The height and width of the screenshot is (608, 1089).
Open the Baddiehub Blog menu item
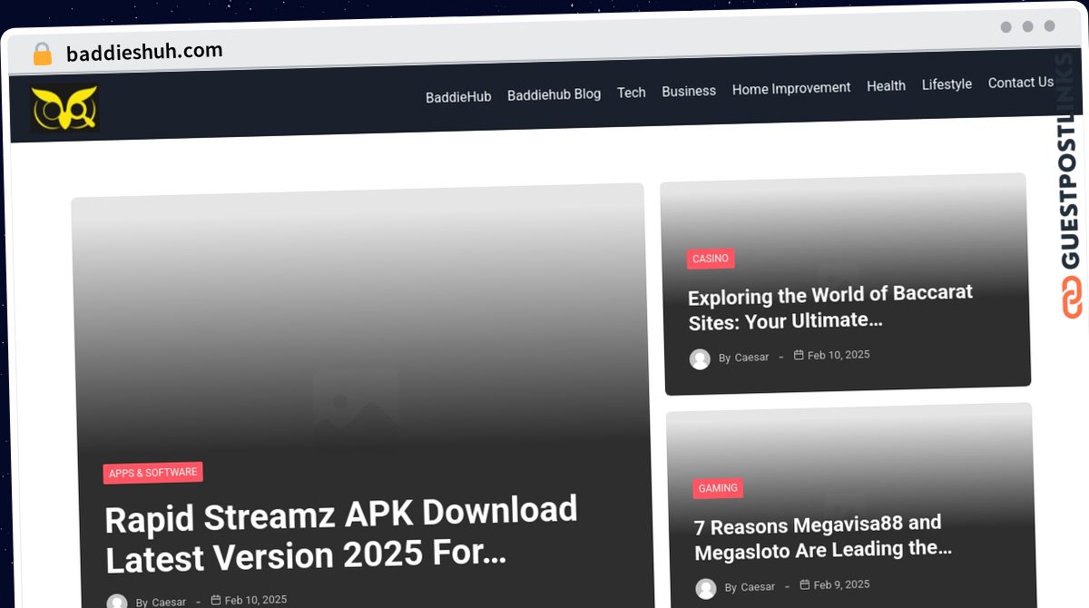tap(554, 93)
